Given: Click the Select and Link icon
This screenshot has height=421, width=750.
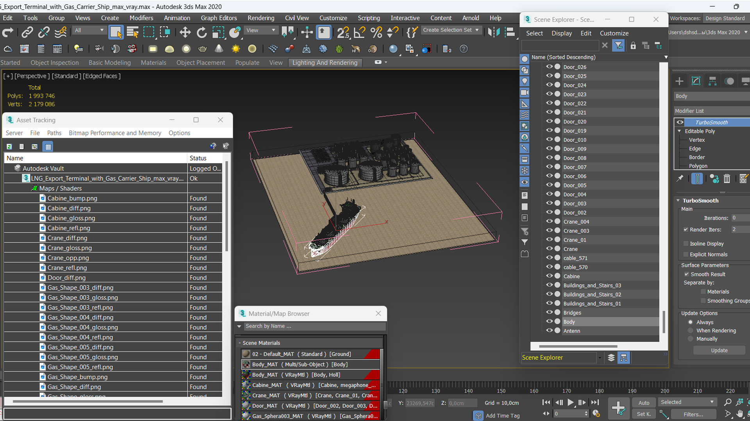Looking at the screenshot, I should pyautogui.click(x=27, y=32).
